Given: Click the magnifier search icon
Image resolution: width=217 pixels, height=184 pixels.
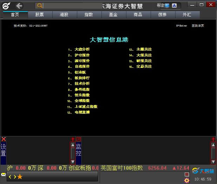Looking at the screenshot, I should (39, 6).
